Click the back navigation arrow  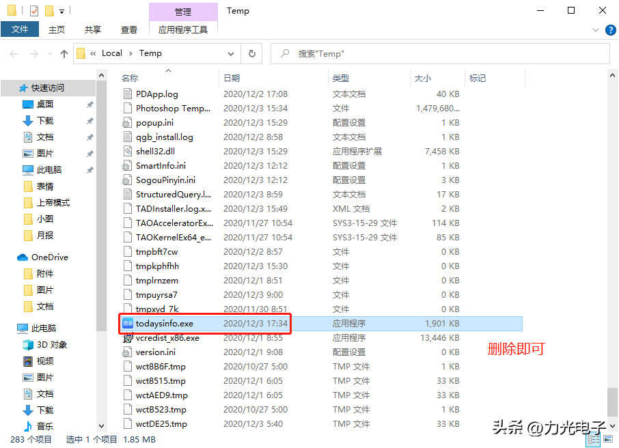(x=14, y=54)
